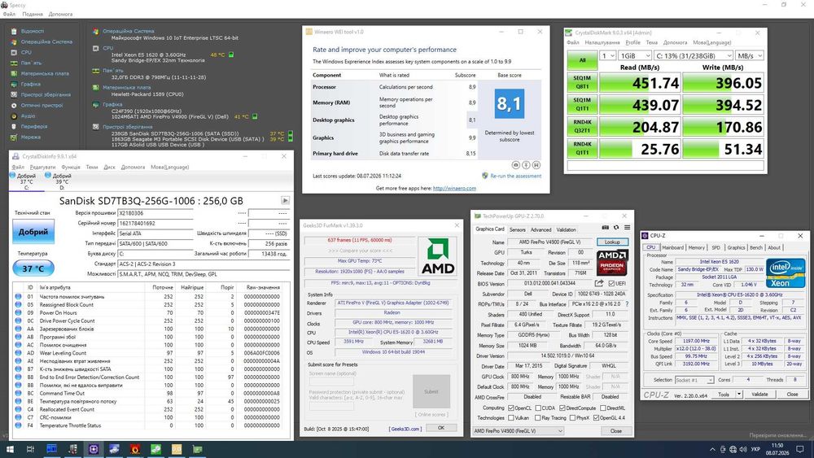Screen dimensions: 814x458
Task: Click next disk arrow in CrystalDiskInfo
Action: tap(285, 200)
